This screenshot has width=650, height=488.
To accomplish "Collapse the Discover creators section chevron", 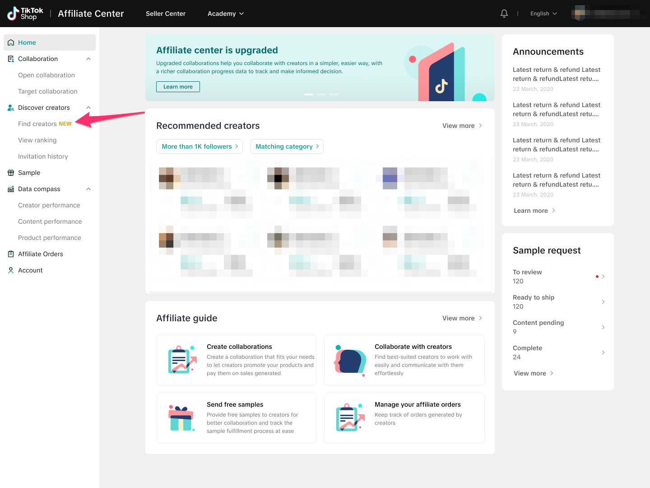I will 88,108.
